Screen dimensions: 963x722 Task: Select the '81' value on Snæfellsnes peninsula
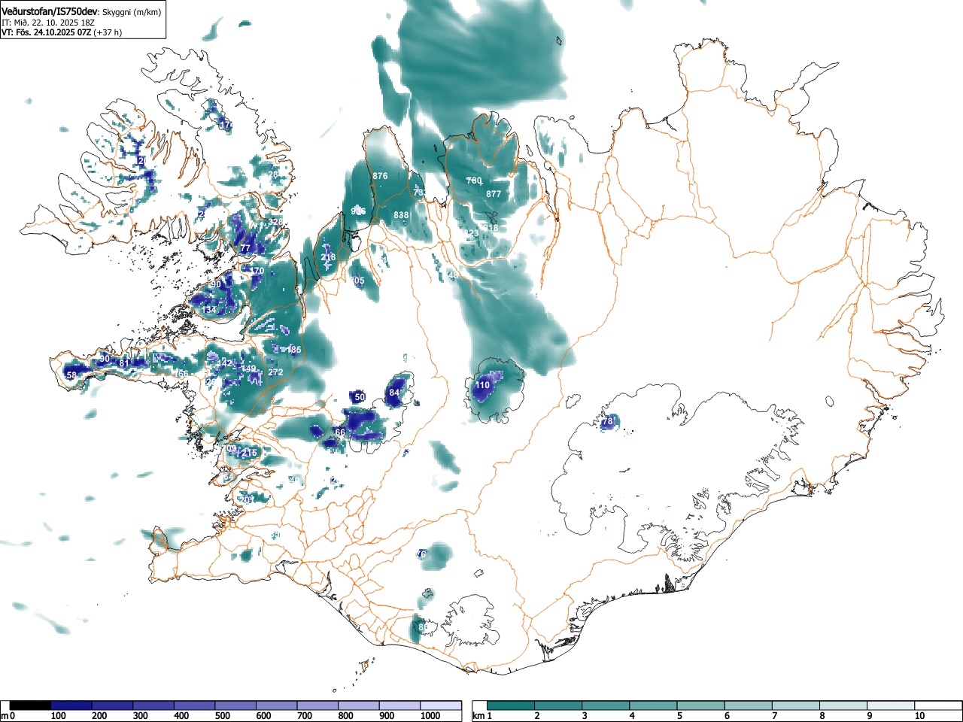(x=124, y=363)
